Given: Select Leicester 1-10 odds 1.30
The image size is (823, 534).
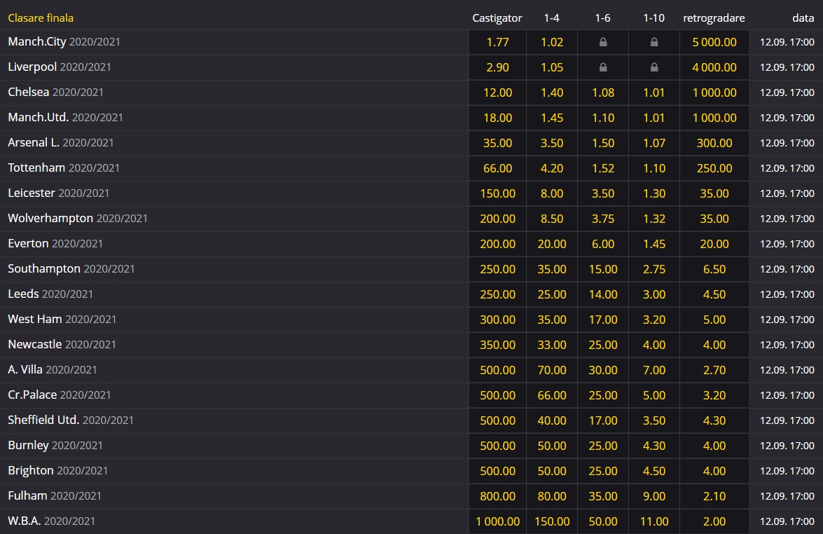Looking at the screenshot, I should [x=653, y=193].
